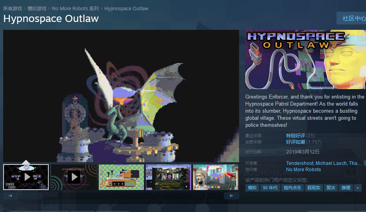Click the plus icon to add tags
The height and width of the screenshot is (212, 366).
pos(357,188)
